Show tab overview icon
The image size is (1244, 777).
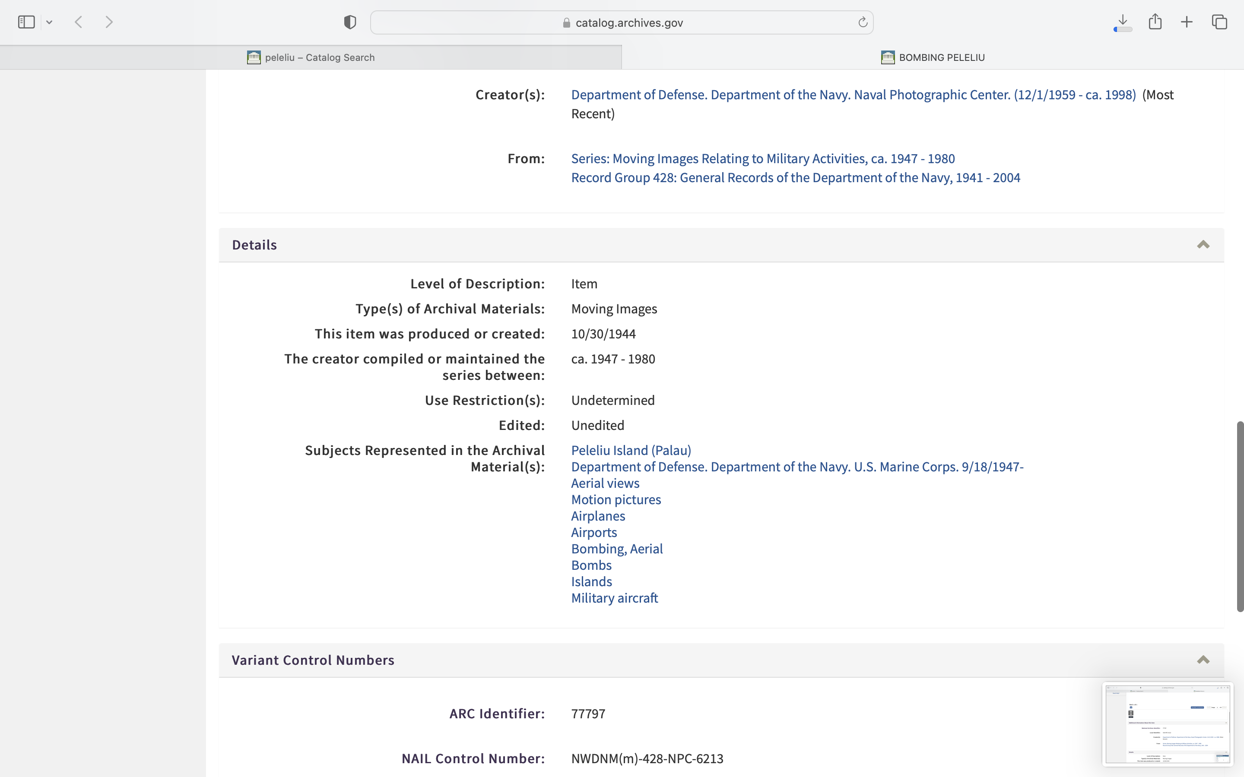click(1219, 22)
